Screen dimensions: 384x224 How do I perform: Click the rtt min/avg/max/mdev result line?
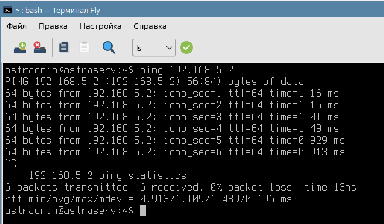tap(149, 199)
